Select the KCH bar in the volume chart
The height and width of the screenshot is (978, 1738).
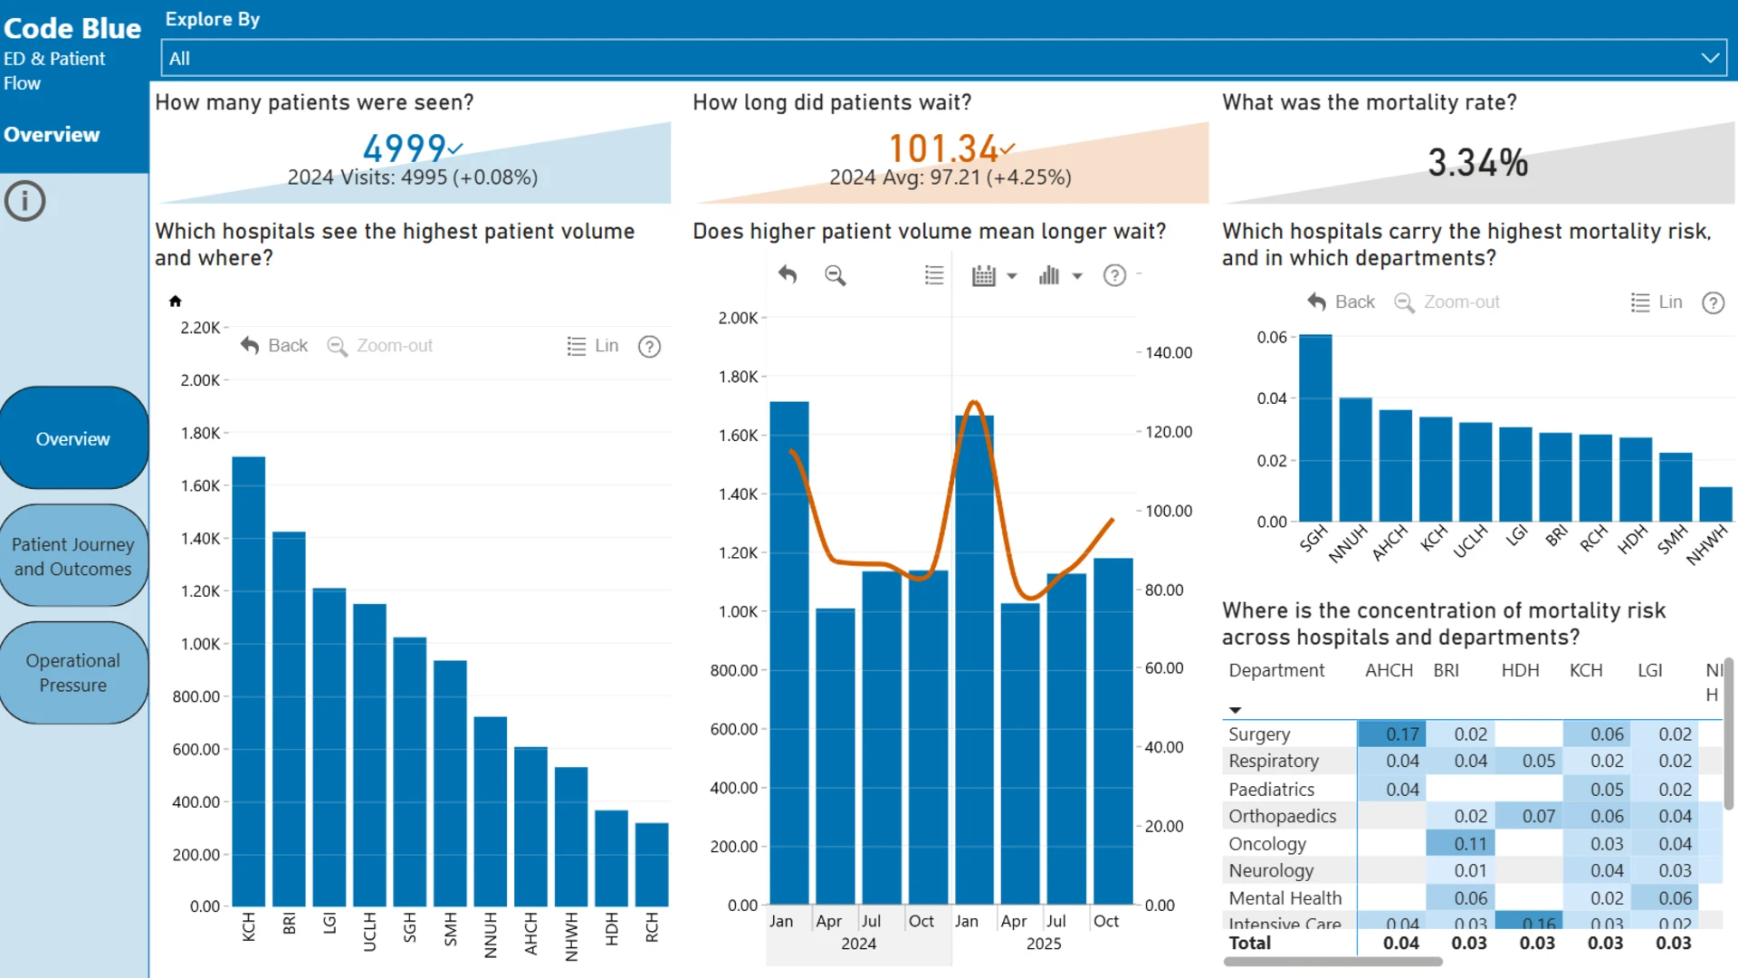[x=249, y=681]
